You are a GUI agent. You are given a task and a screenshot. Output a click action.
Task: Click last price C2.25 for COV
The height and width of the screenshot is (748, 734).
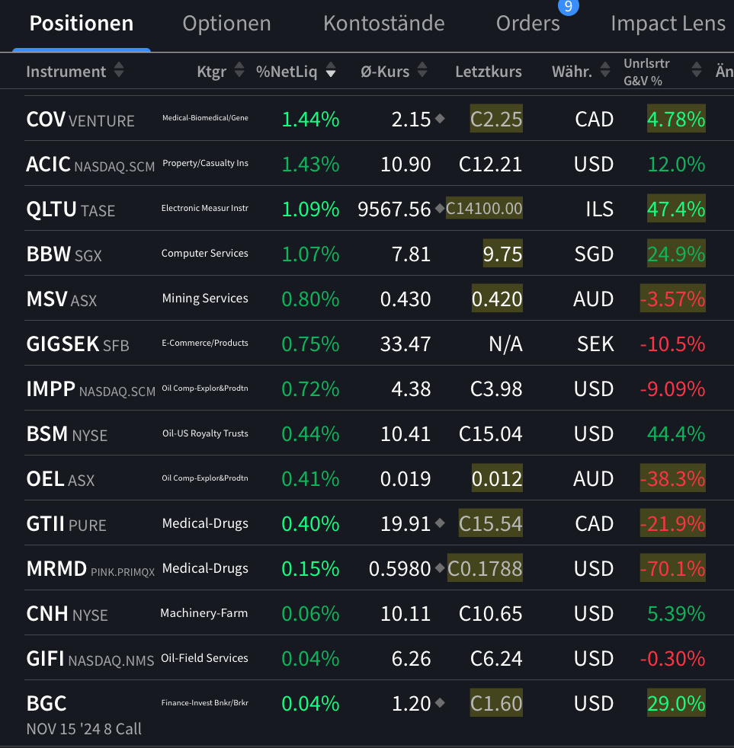tap(496, 119)
